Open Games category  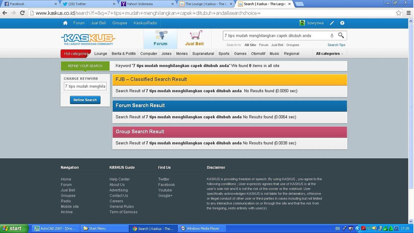coord(240,53)
